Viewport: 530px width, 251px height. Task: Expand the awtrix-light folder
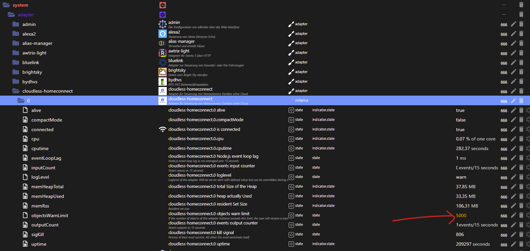click(16, 53)
